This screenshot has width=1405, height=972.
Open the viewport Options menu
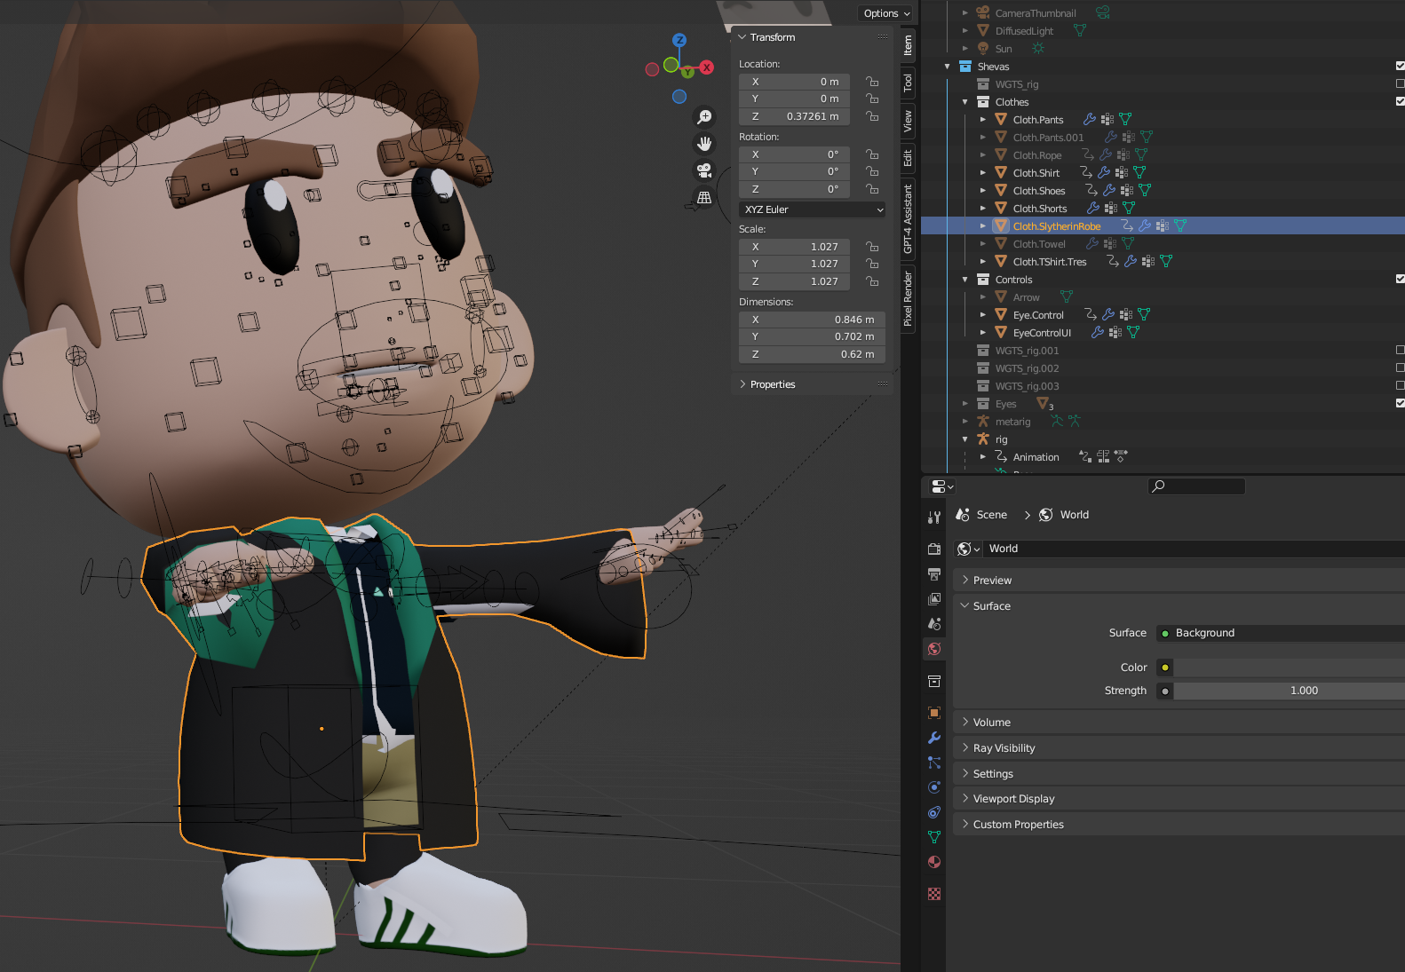(x=886, y=13)
